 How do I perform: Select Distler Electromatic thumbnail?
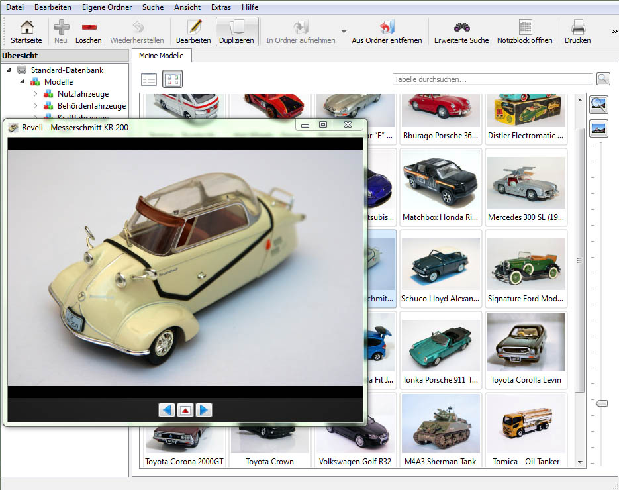point(526,119)
